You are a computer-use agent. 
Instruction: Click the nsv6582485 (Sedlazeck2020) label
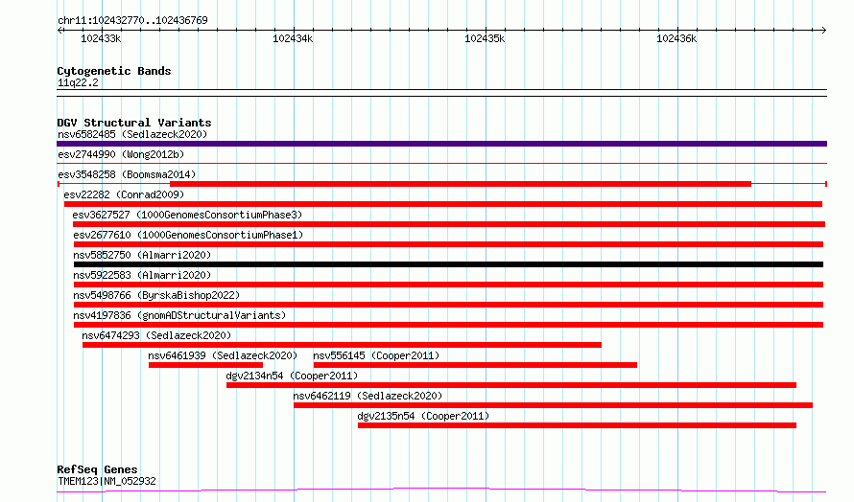pyautogui.click(x=132, y=134)
